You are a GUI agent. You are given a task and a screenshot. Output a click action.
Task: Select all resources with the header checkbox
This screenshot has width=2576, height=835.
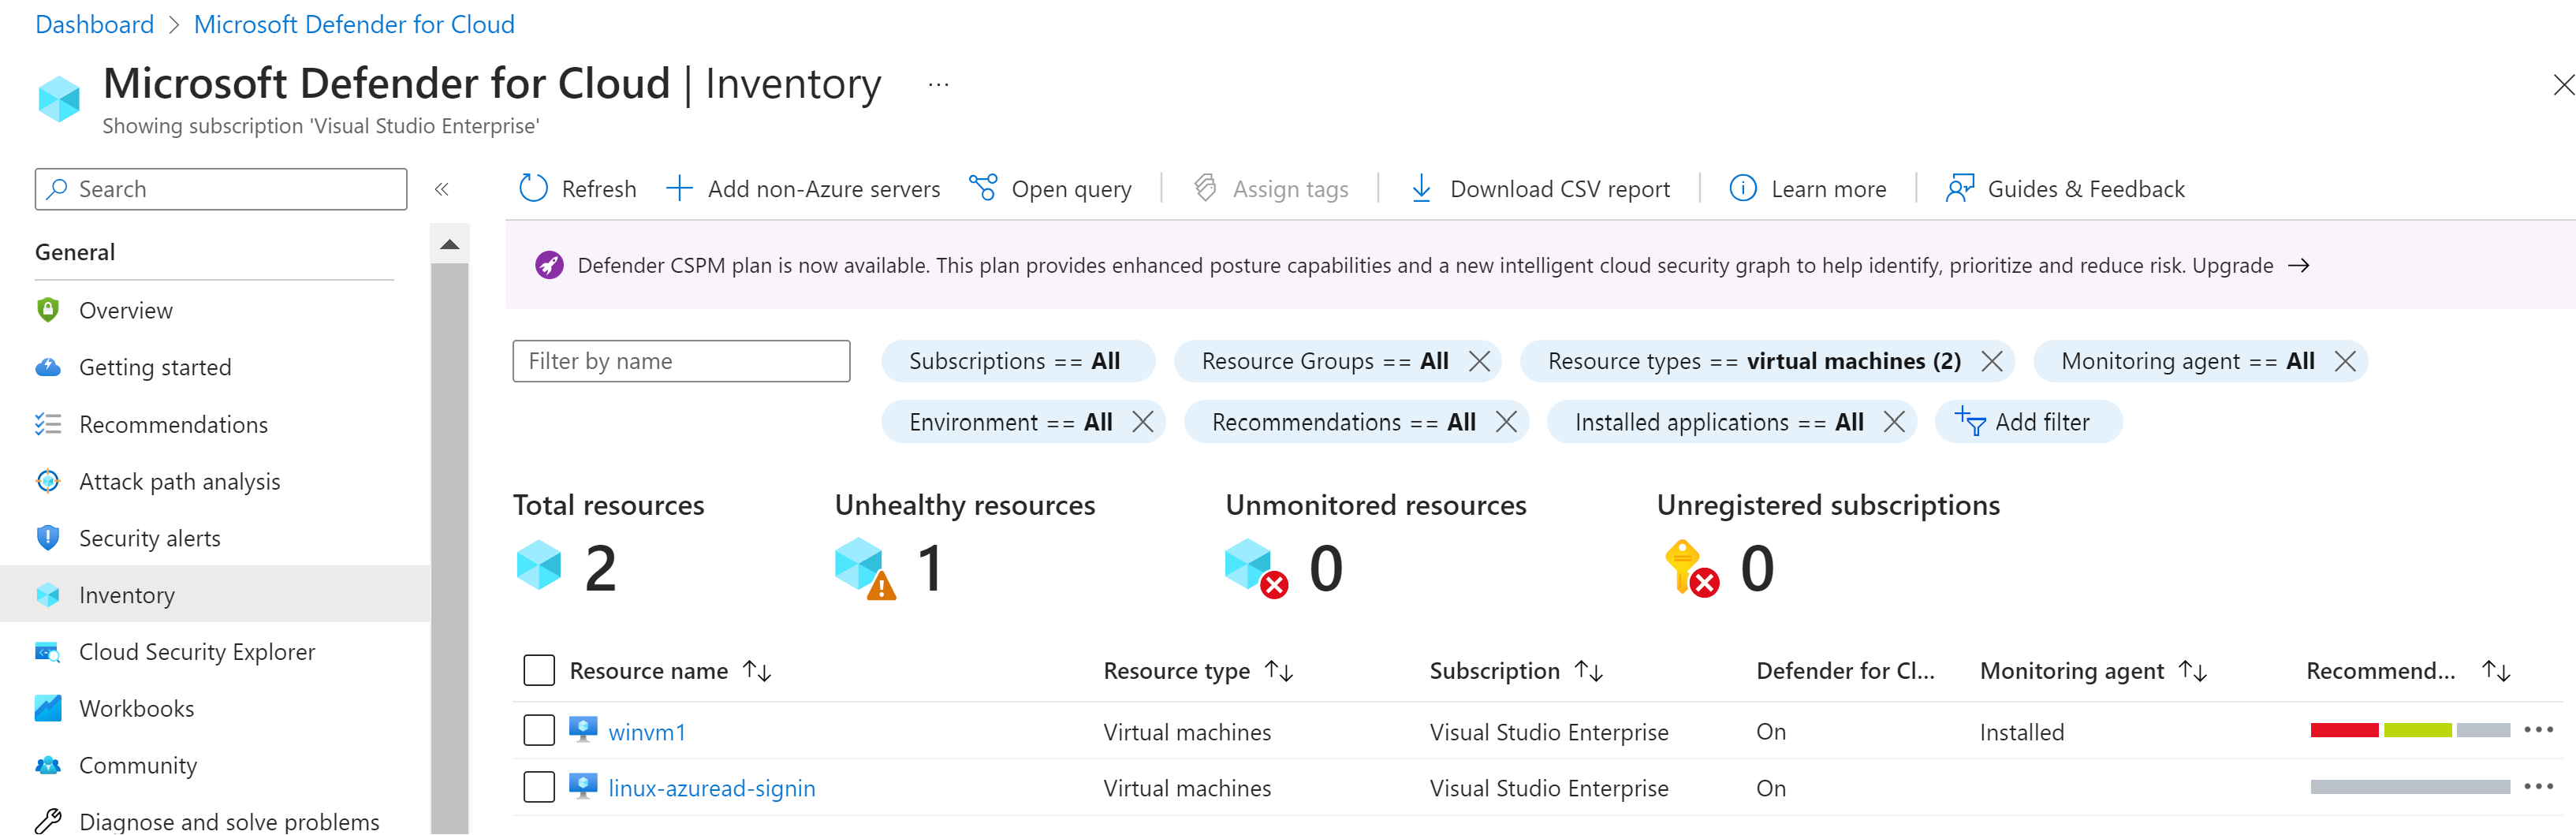coord(539,670)
